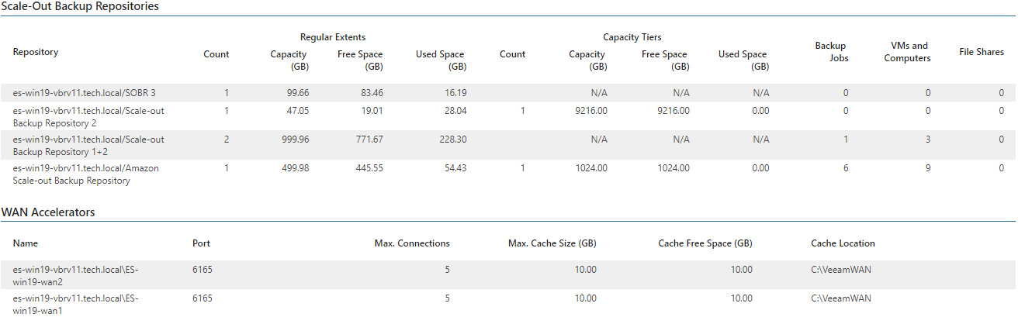
Task: Click the Scale-Out Backup Repositories section title
Action: pos(81,6)
